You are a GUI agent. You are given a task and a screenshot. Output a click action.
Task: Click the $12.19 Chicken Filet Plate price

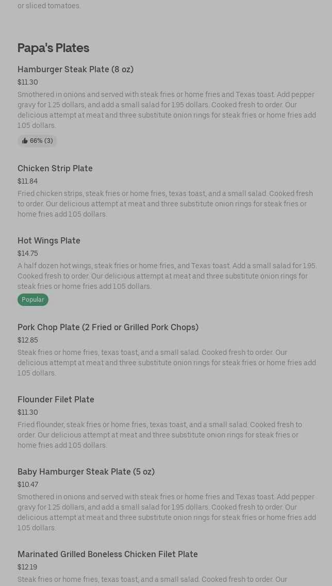(27, 567)
